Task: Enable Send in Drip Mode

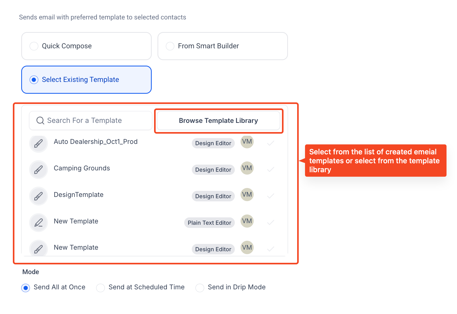Action: (200, 288)
